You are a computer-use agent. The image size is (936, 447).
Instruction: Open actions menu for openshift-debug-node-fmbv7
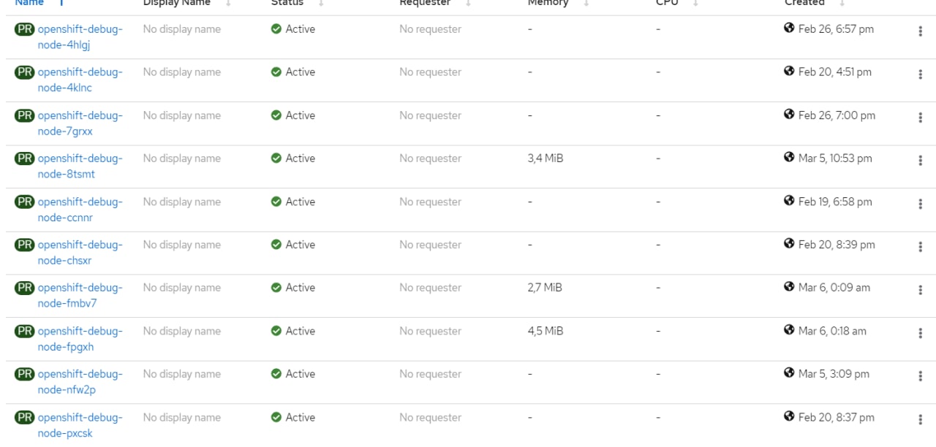pyautogui.click(x=920, y=290)
